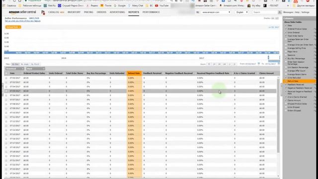The image size is (318, 179).
Task: Open the Messages link
Action: (x=288, y=12)
